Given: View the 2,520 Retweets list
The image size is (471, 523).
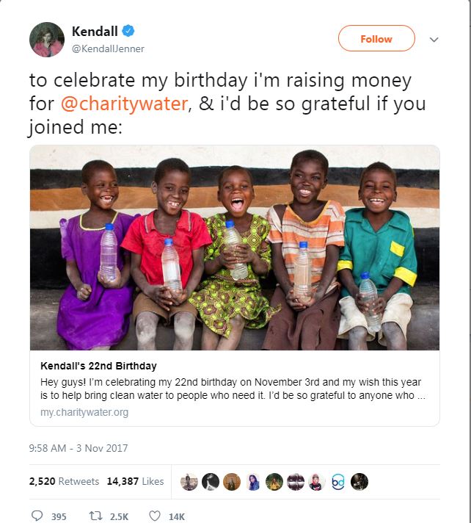Looking at the screenshot, I should tap(64, 481).
